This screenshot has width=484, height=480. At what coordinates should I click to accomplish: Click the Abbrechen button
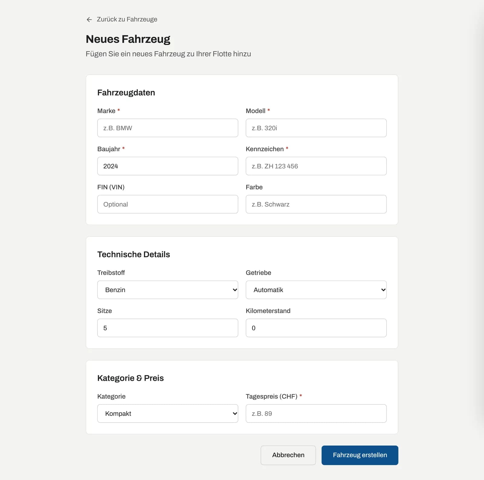tap(288, 455)
